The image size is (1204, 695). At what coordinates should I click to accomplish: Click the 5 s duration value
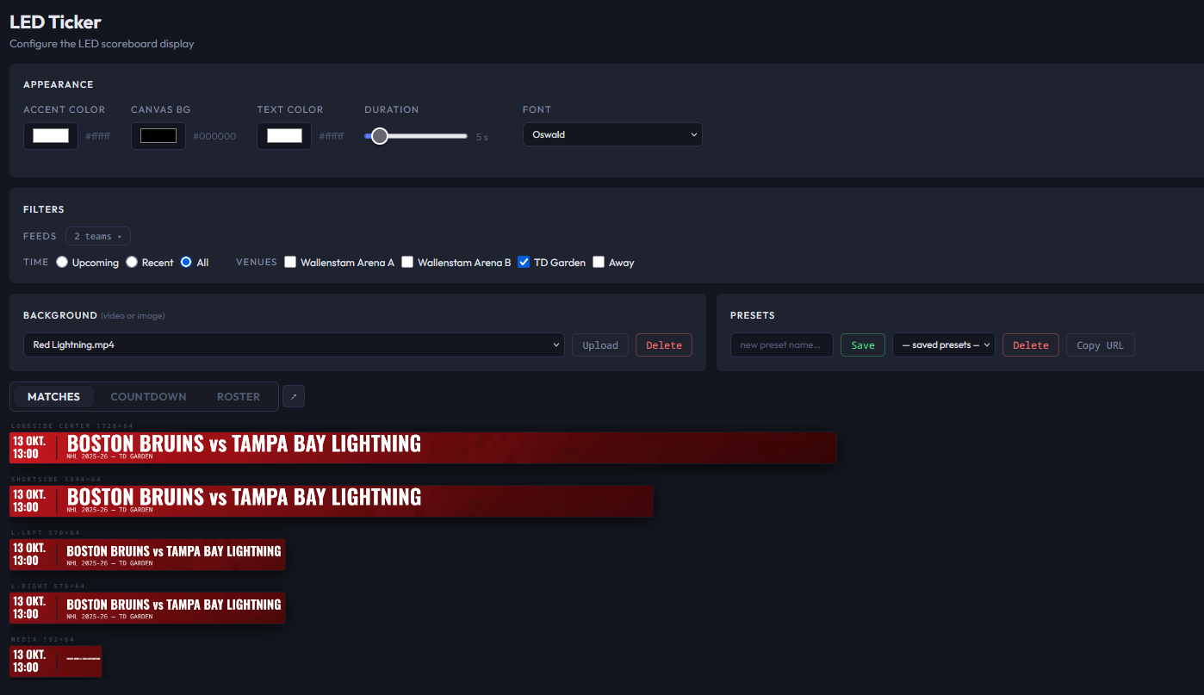point(482,137)
